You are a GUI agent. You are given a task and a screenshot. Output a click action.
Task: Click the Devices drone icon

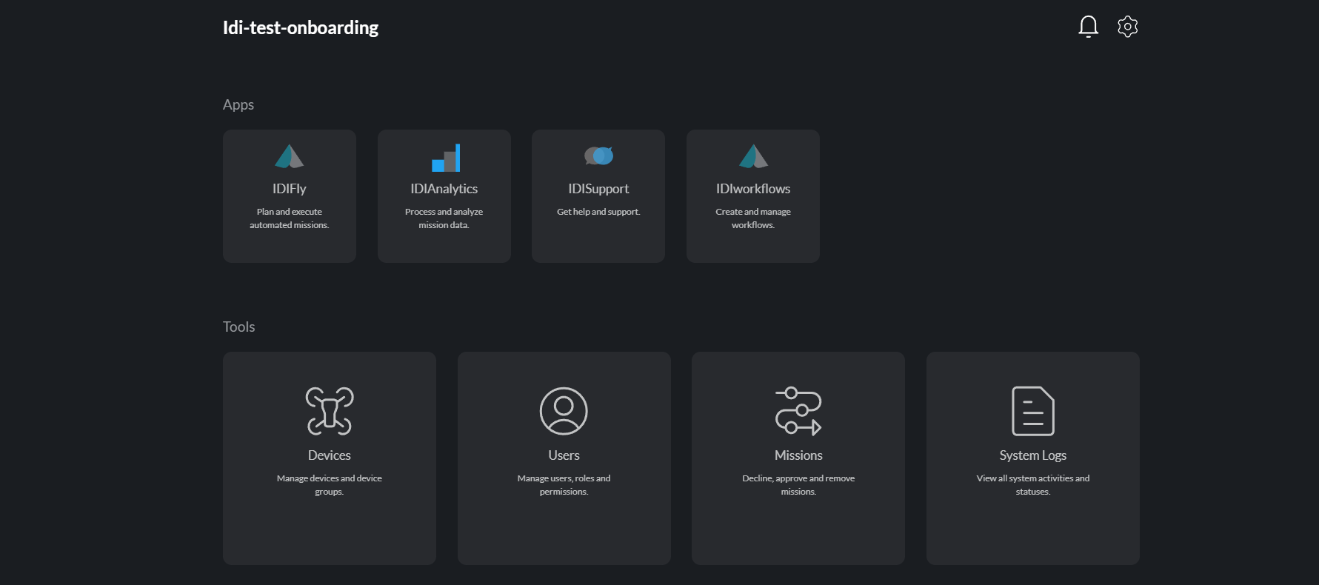330,411
